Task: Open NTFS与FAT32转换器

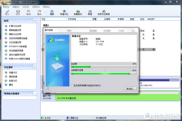Action: point(15,46)
